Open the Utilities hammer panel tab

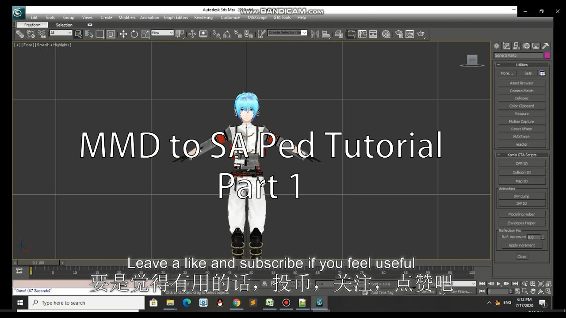tap(546, 46)
